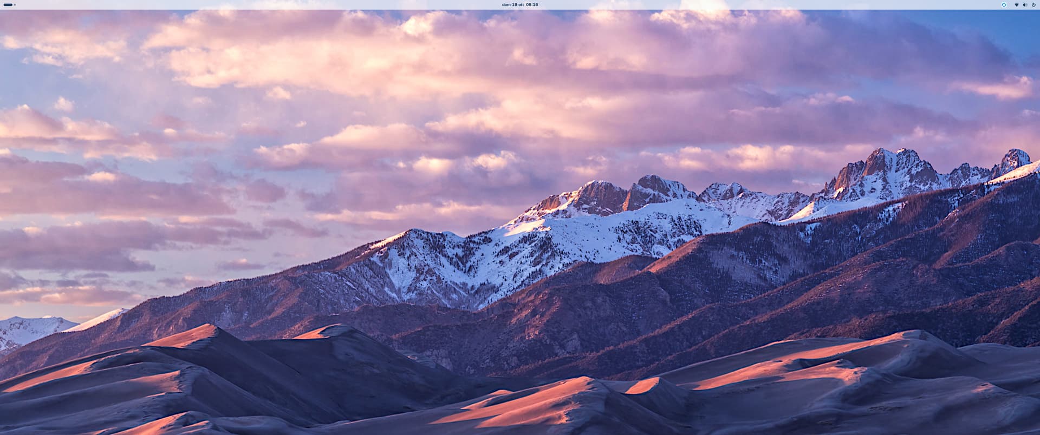Click the power icon in top bar
1040x435 pixels.
pyautogui.click(x=1033, y=4)
